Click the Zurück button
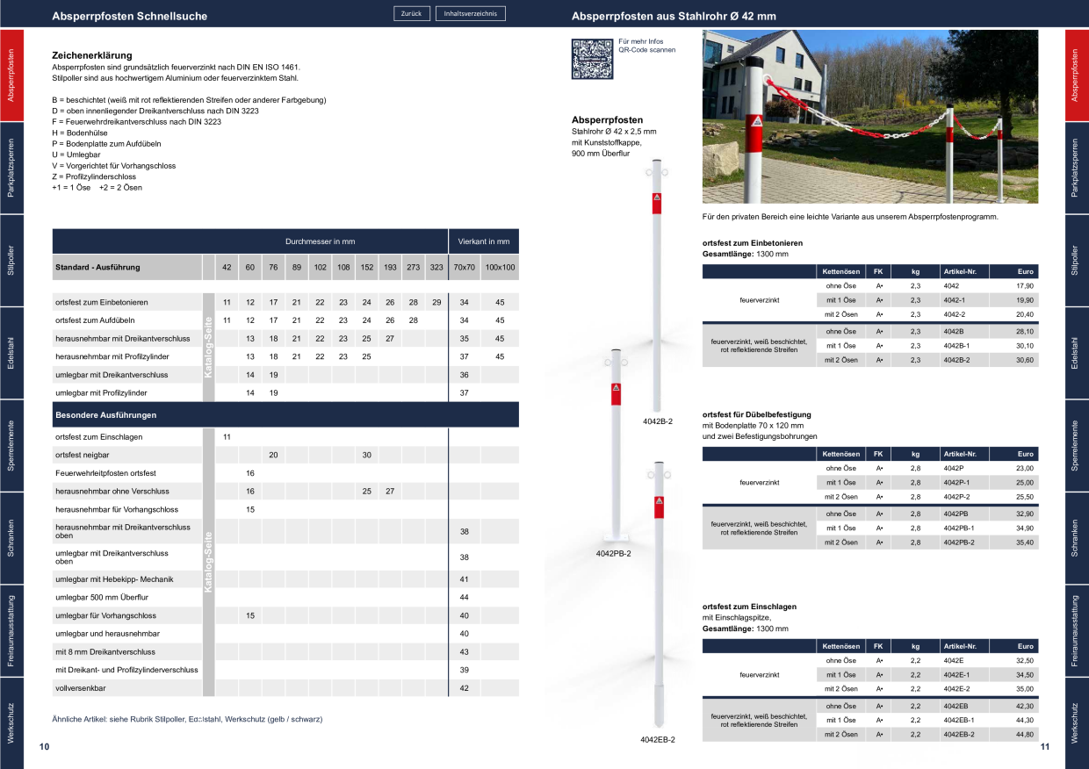 click(411, 13)
